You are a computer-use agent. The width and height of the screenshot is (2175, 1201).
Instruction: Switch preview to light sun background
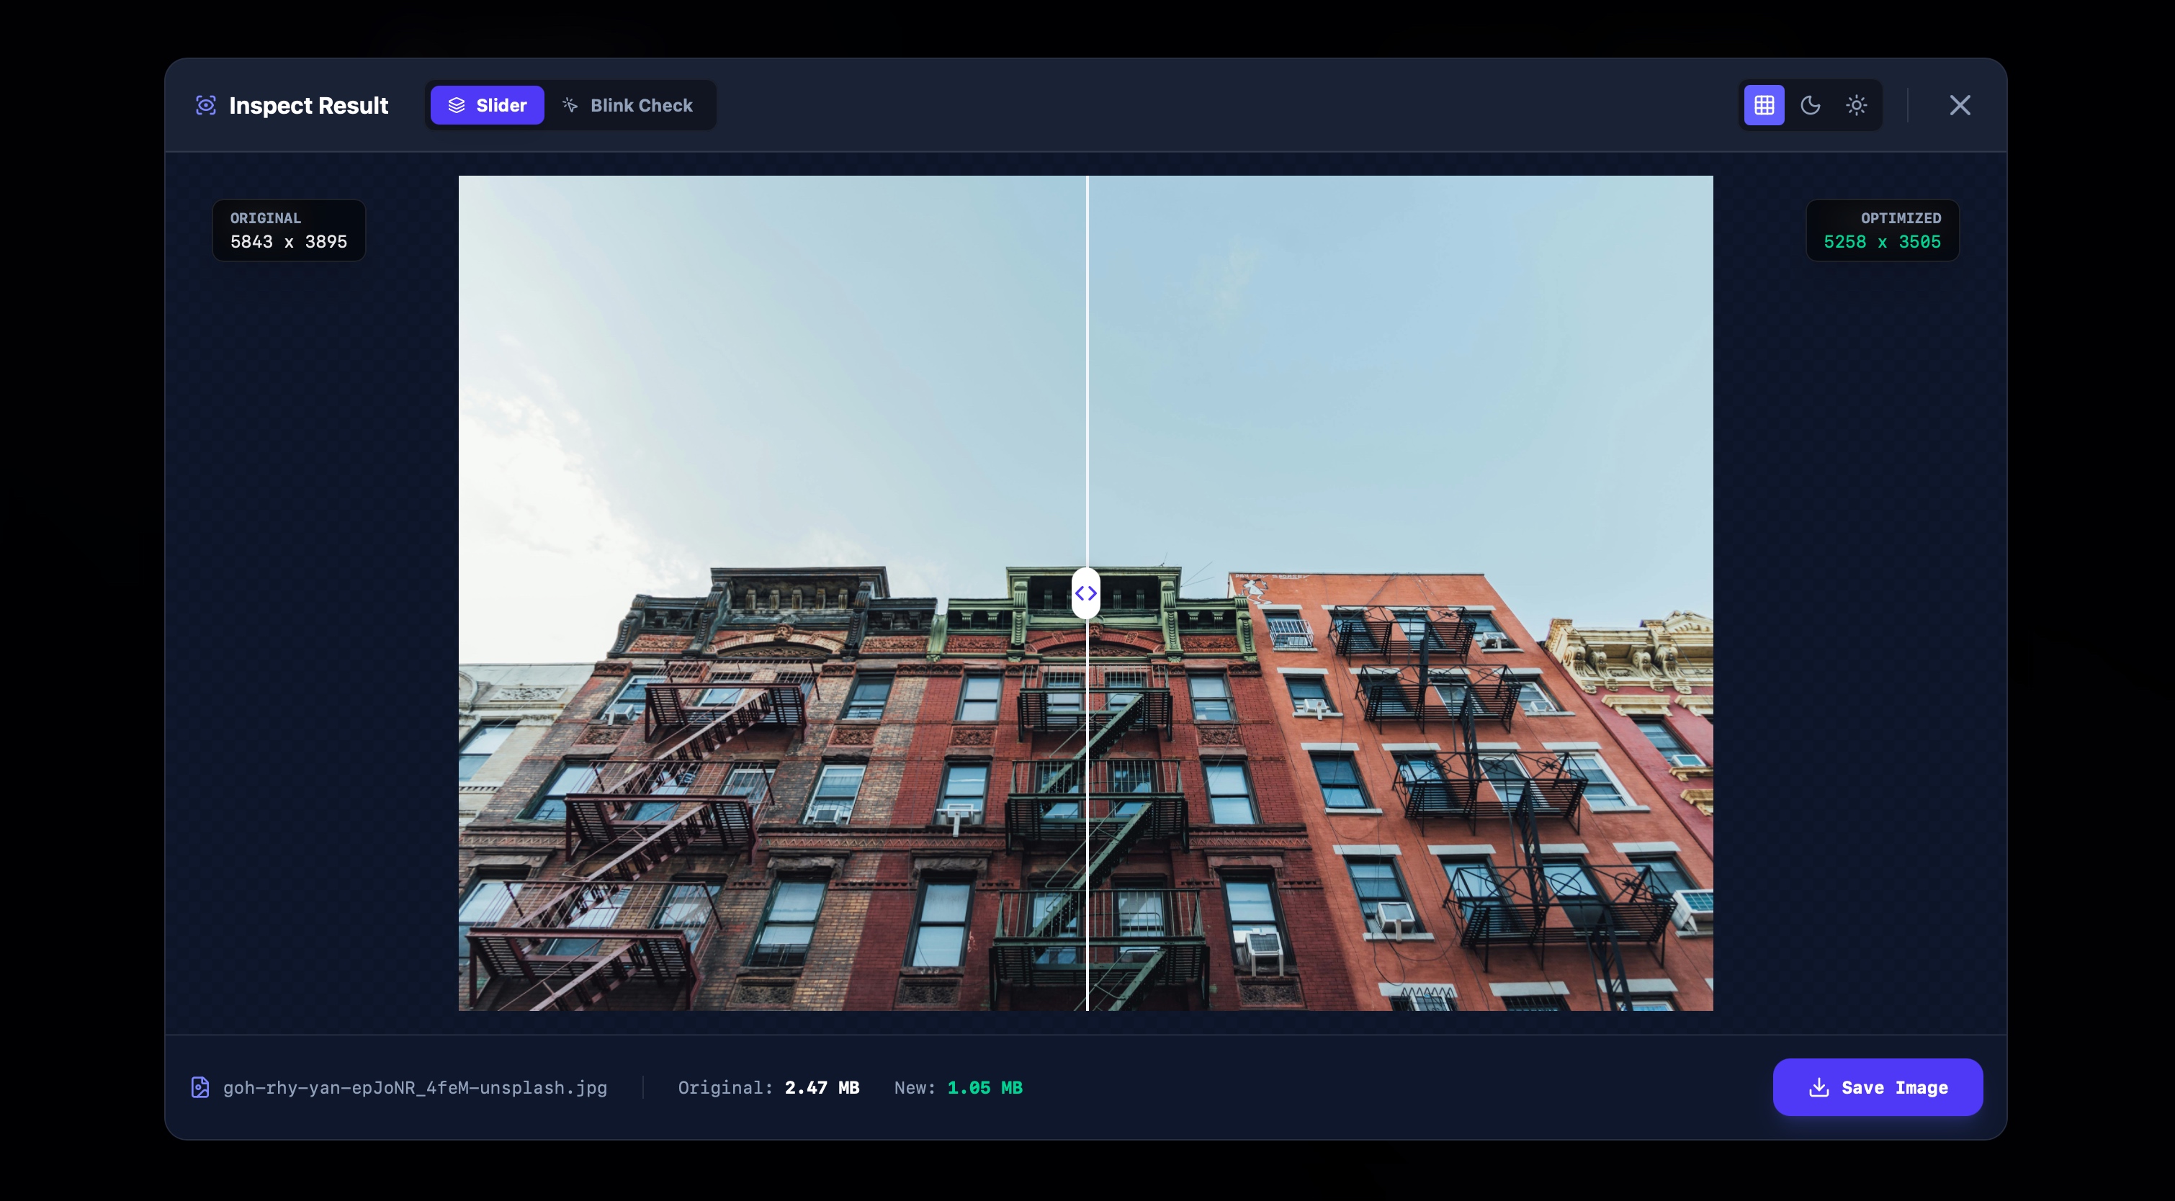pos(1856,106)
